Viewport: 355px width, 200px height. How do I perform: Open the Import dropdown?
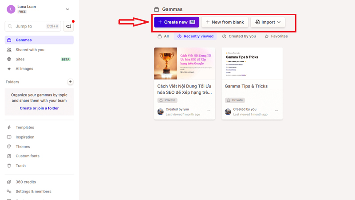tap(268, 22)
